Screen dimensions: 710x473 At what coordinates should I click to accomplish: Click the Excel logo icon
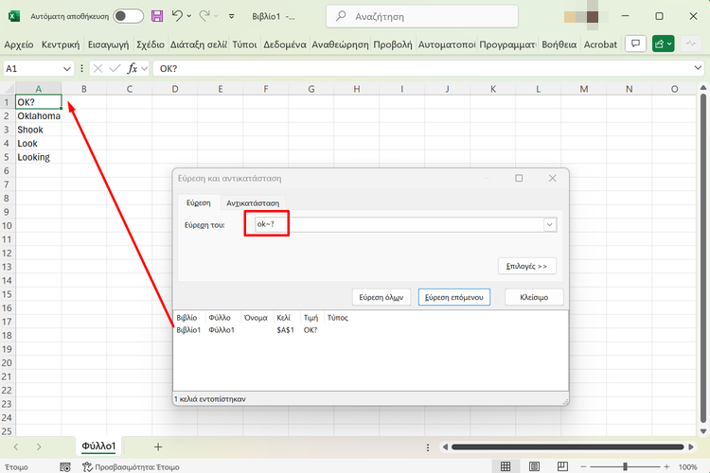point(14,16)
